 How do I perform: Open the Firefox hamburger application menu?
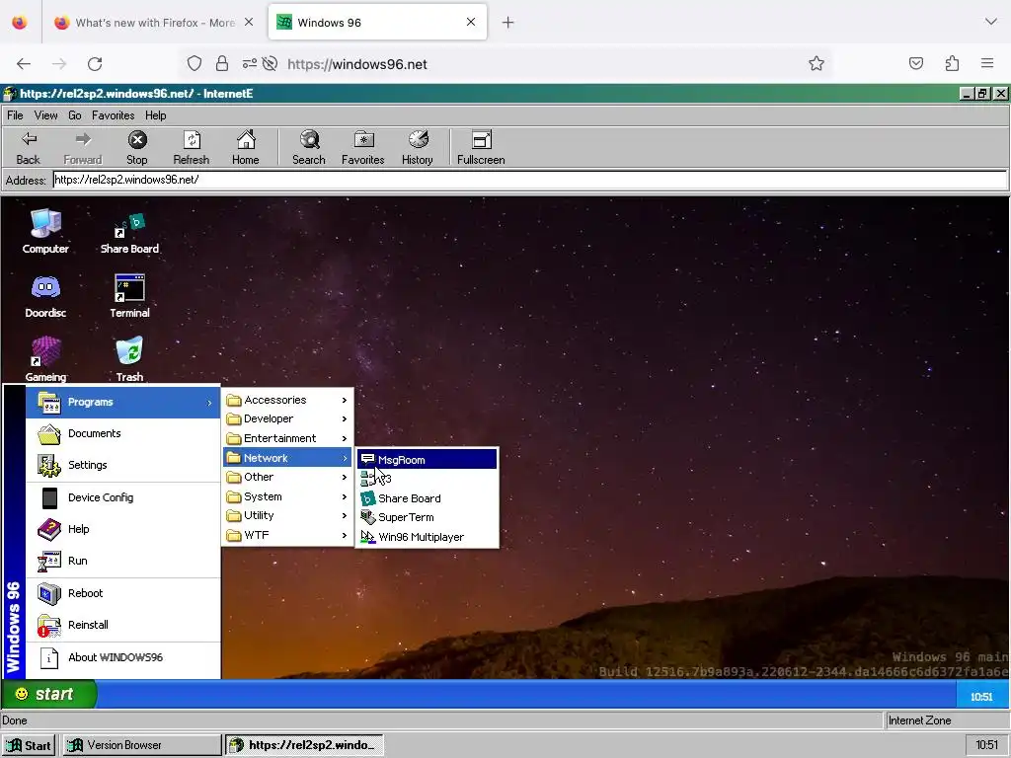(987, 63)
